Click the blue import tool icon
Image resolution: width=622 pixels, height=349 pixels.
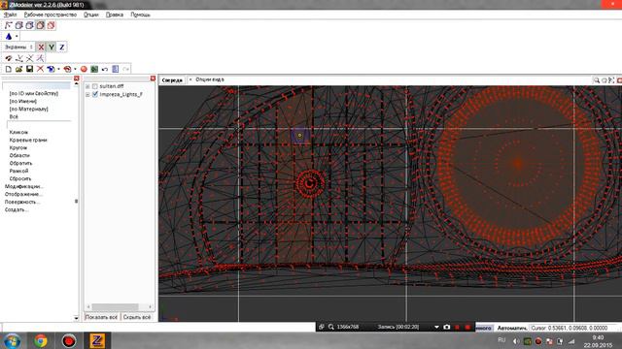51,69
